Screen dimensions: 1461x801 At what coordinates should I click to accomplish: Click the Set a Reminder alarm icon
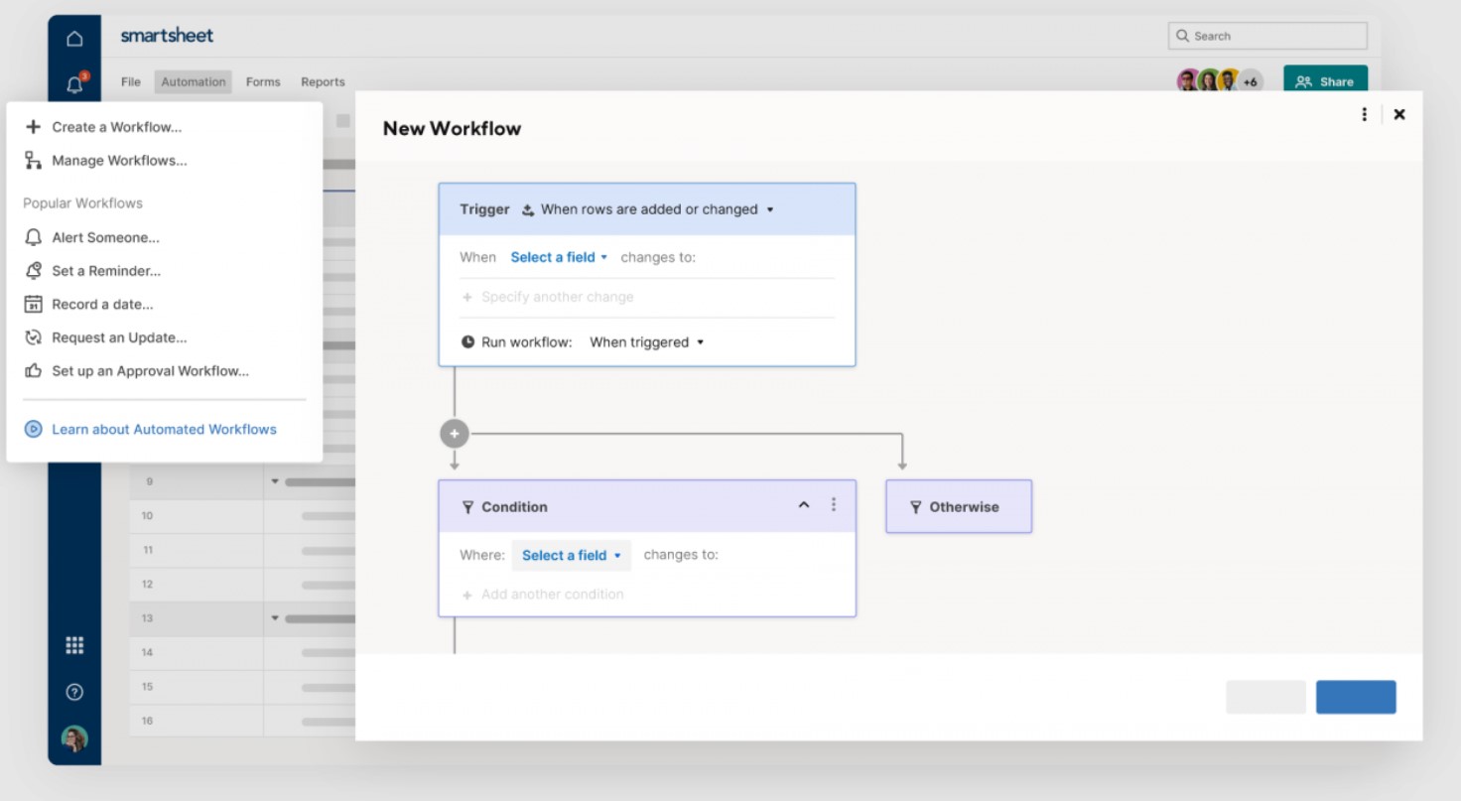pyautogui.click(x=33, y=271)
